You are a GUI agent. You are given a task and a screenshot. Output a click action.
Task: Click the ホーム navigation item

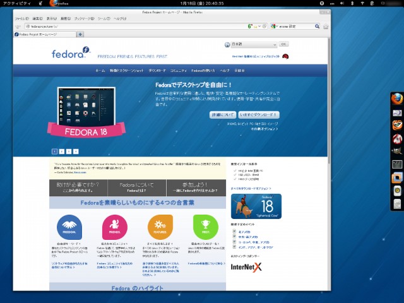pyautogui.click(x=100, y=71)
